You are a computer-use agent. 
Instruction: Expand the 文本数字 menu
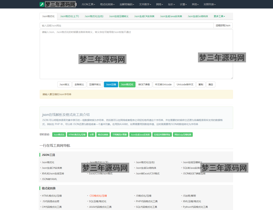[145, 4]
